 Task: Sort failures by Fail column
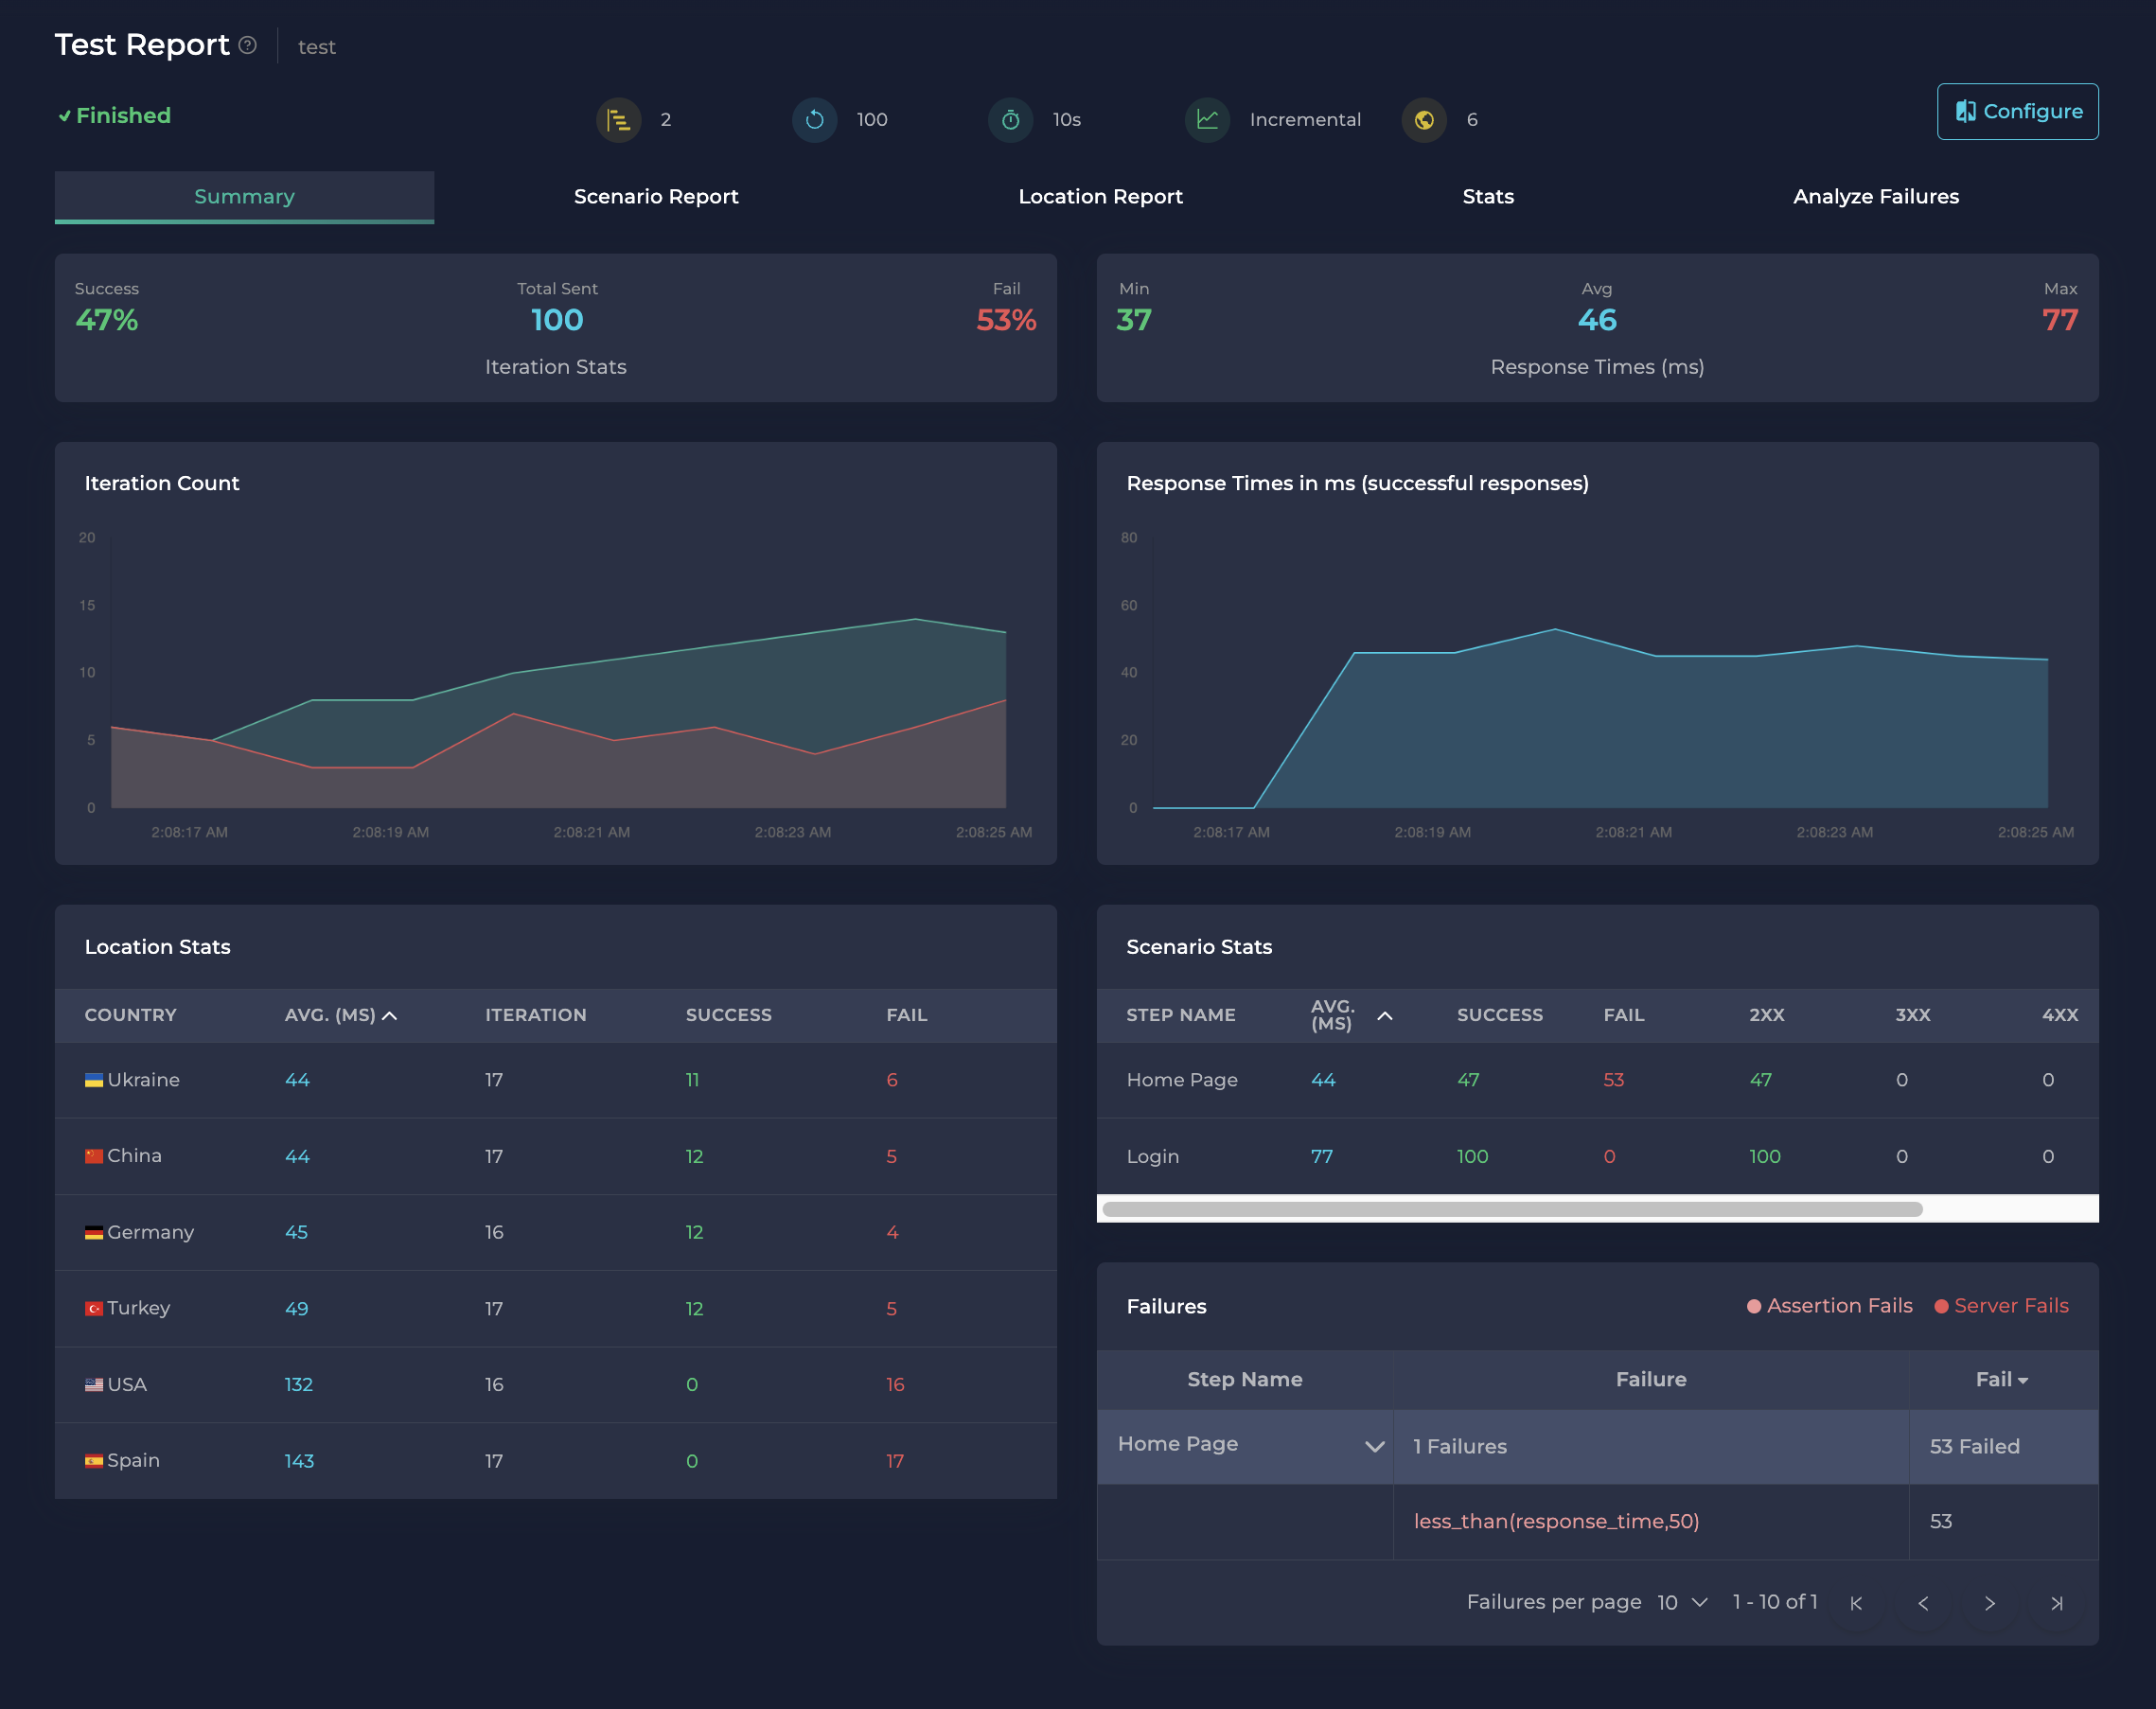2001,1379
